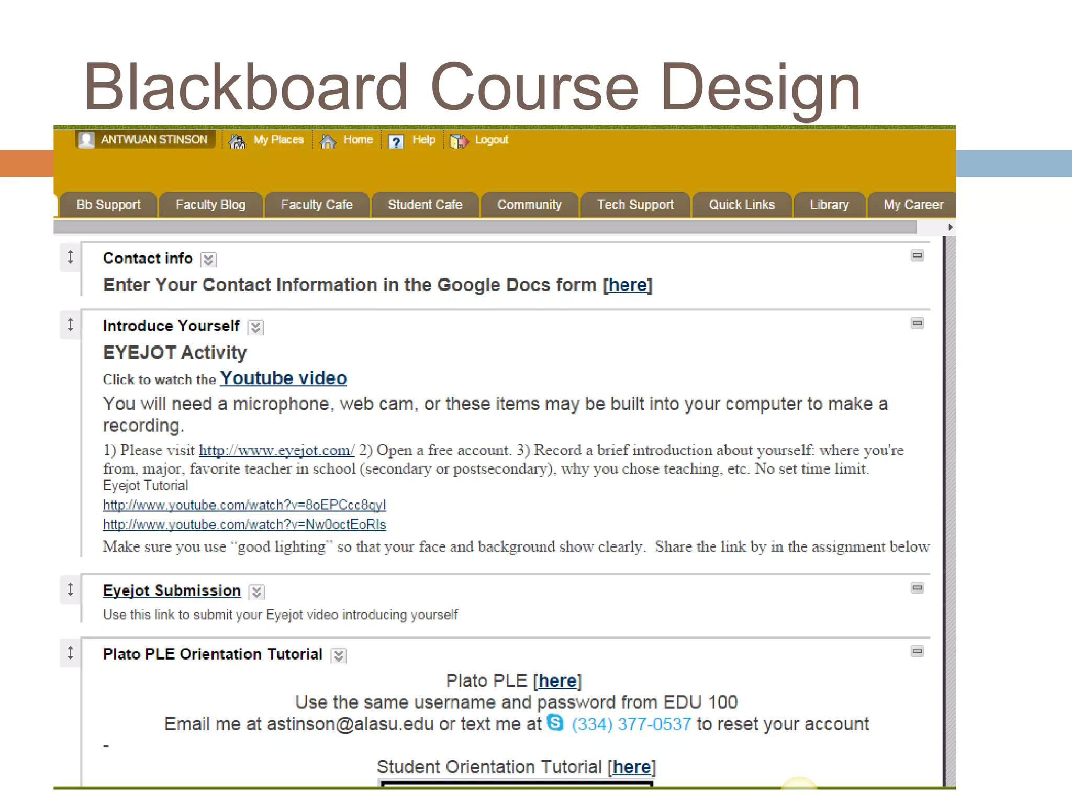Open youtube link ending Nw0octEoRIs
1072x804 pixels.
(244, 524)
